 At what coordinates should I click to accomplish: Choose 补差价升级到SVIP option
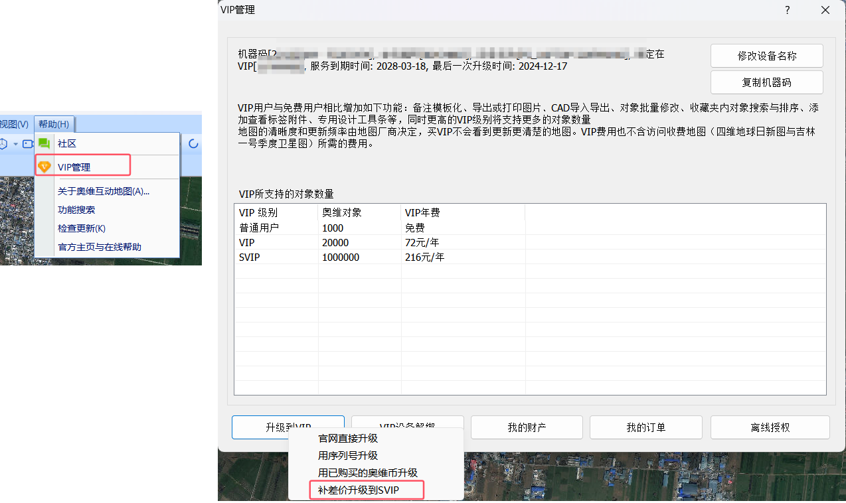[366, 490]
